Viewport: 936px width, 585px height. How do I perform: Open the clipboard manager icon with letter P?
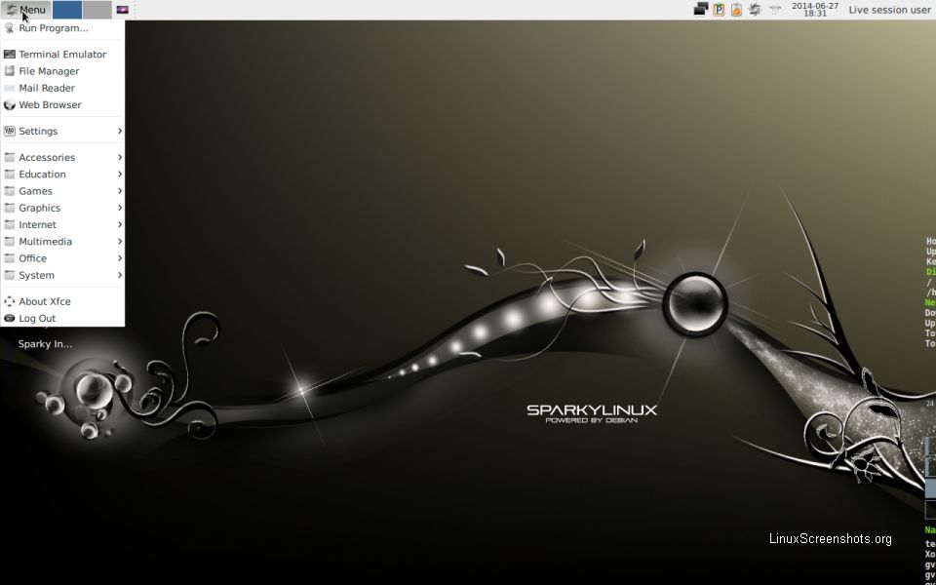tap(719, 9)
